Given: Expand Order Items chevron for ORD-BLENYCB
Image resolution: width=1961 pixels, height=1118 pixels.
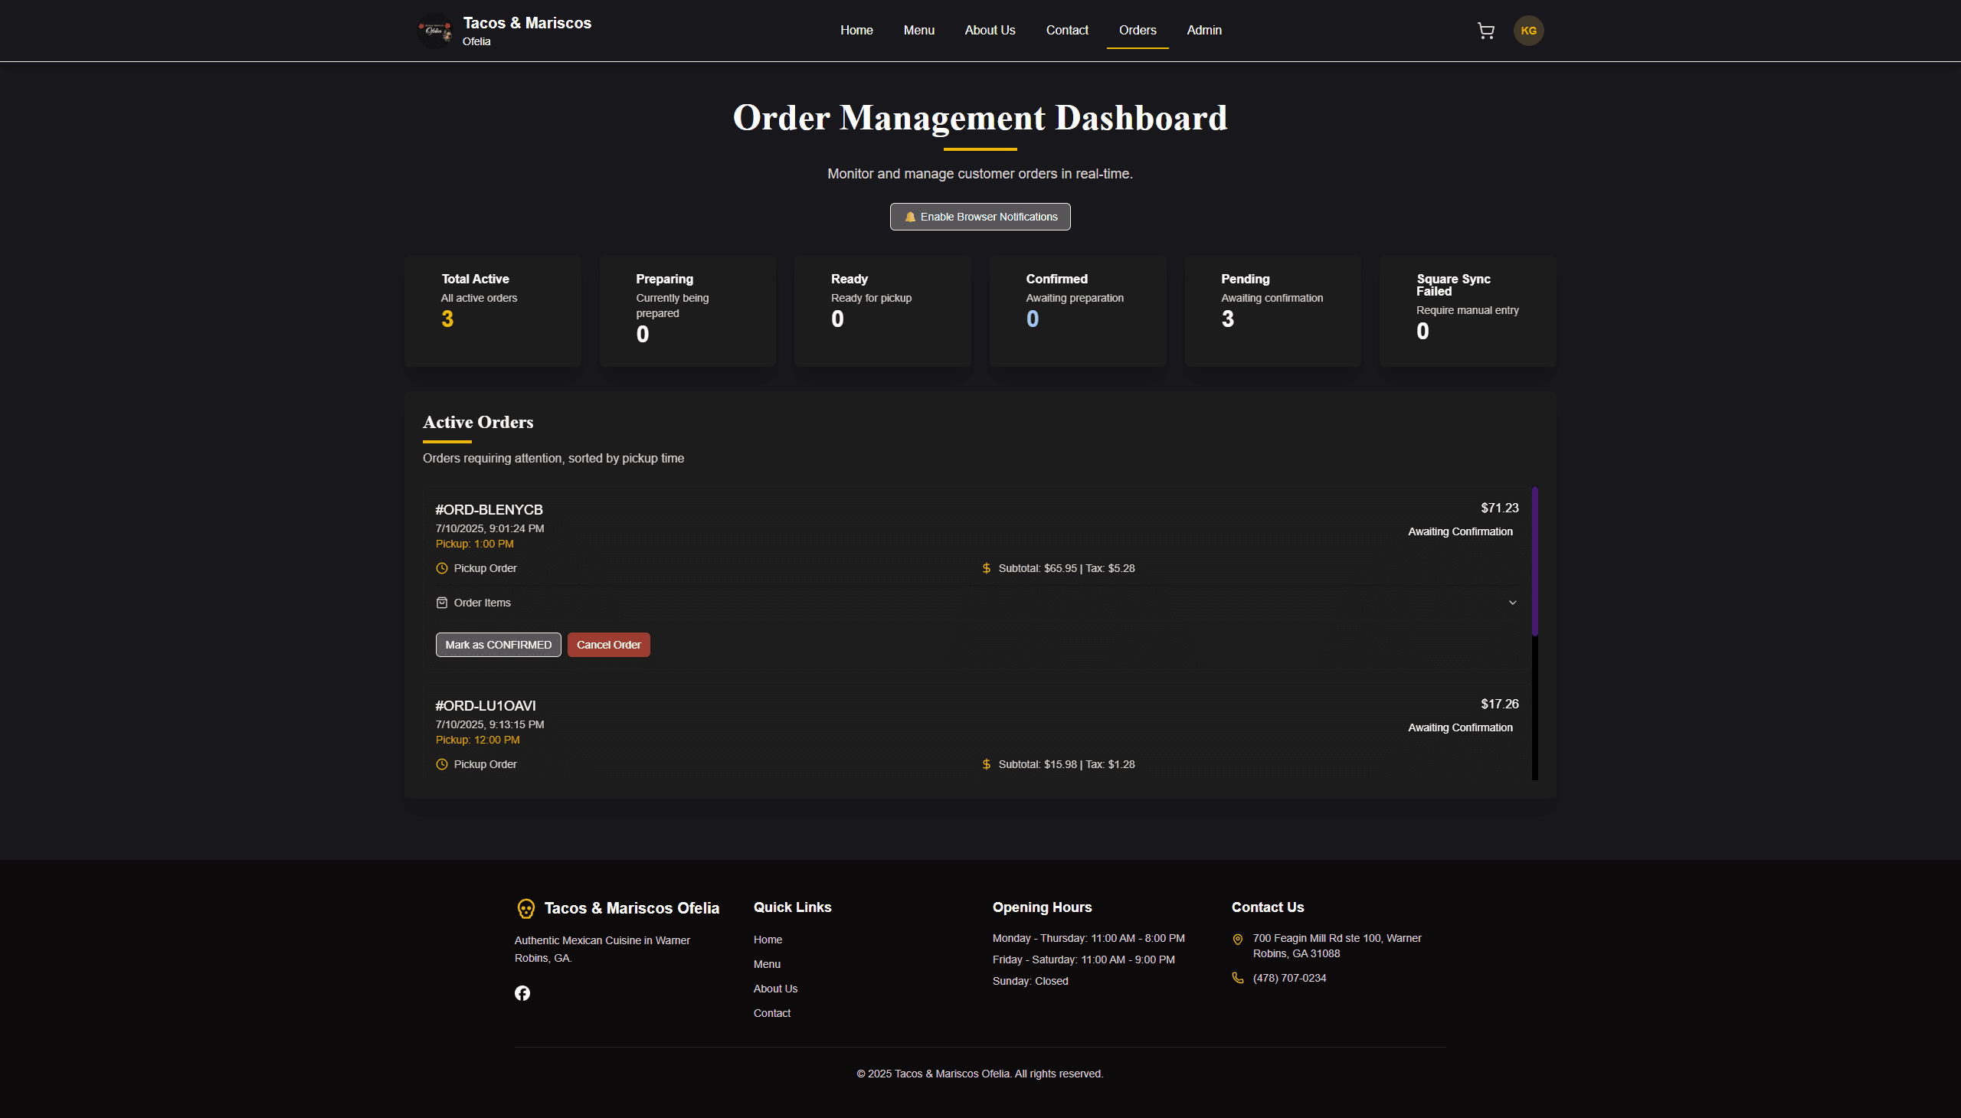Looking at the screenshot, I should tap(1512, 603).
